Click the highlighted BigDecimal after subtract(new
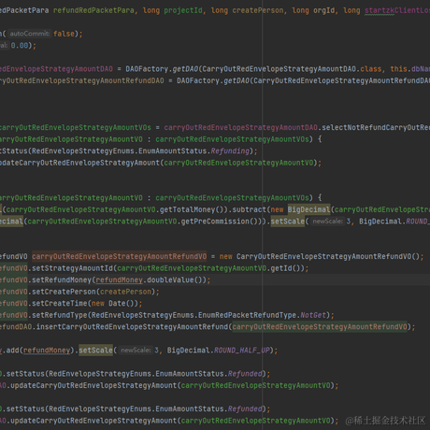430x430 pixels. coord(308,209)
